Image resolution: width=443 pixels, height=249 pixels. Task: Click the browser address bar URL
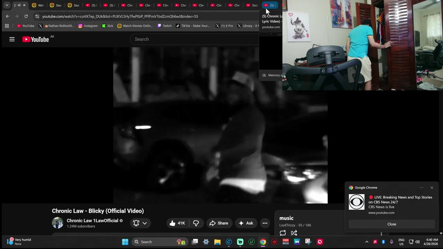[x=120, y=16]
